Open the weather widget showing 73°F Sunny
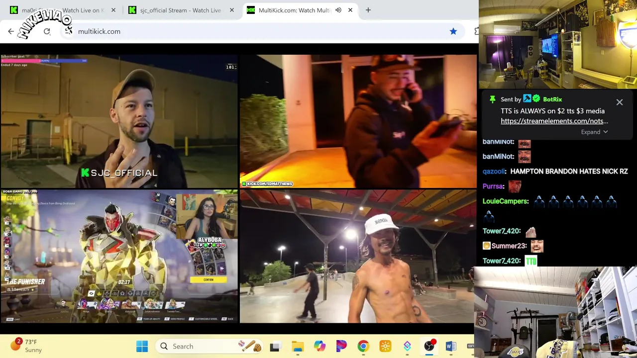Screen dimensions: 637x358 tap(27, 346)
